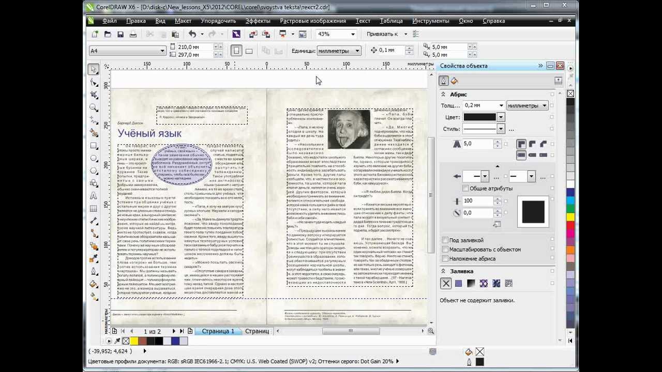662x372 pixels.
Task: Open the Файл menu
Action: pyautogui.click(x=110, y=21)
